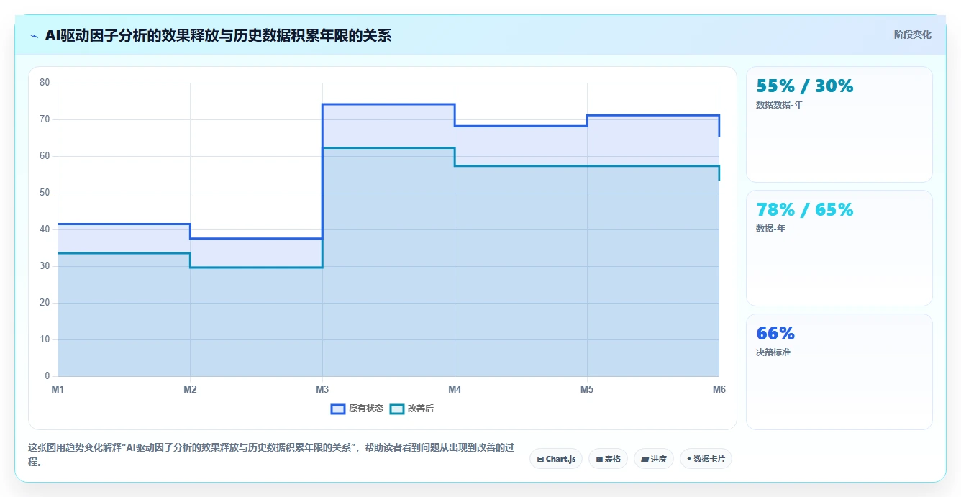This screenshot has height=497, width=961.
Task: Select the 进度 tag chip
Action: [x=654, y=459]
